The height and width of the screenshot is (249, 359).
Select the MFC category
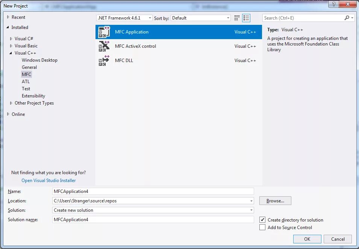point(26,74)
